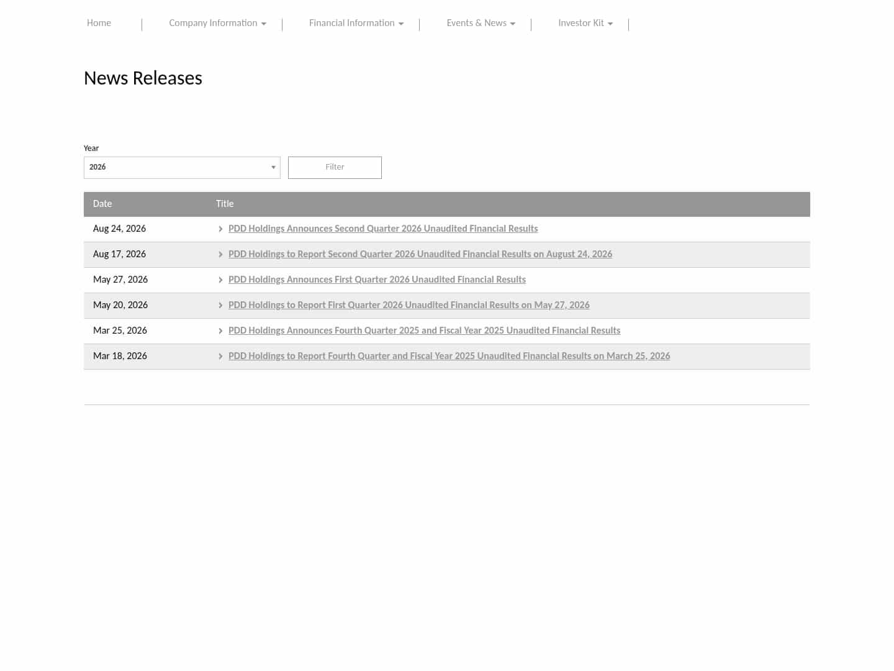Open the notice to report Q1 results May 27
The height and width of the screenshot is (671, 894).
[x=409, y=305]
